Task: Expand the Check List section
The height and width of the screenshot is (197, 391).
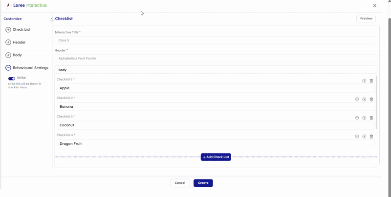Action: (8, 30)
